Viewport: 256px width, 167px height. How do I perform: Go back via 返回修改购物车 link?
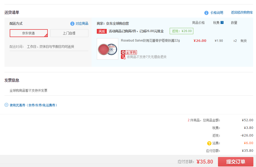coord(242,12)
